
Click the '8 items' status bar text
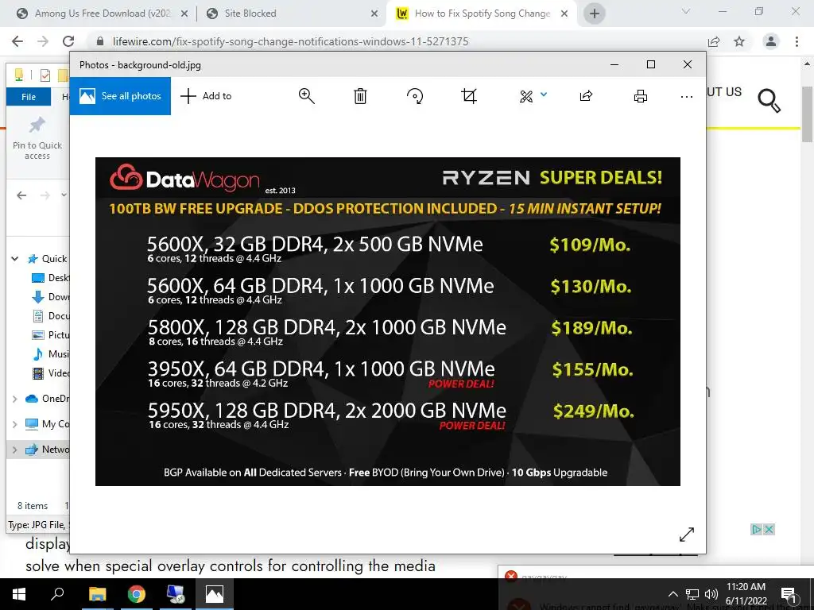(x=32, y=506)
